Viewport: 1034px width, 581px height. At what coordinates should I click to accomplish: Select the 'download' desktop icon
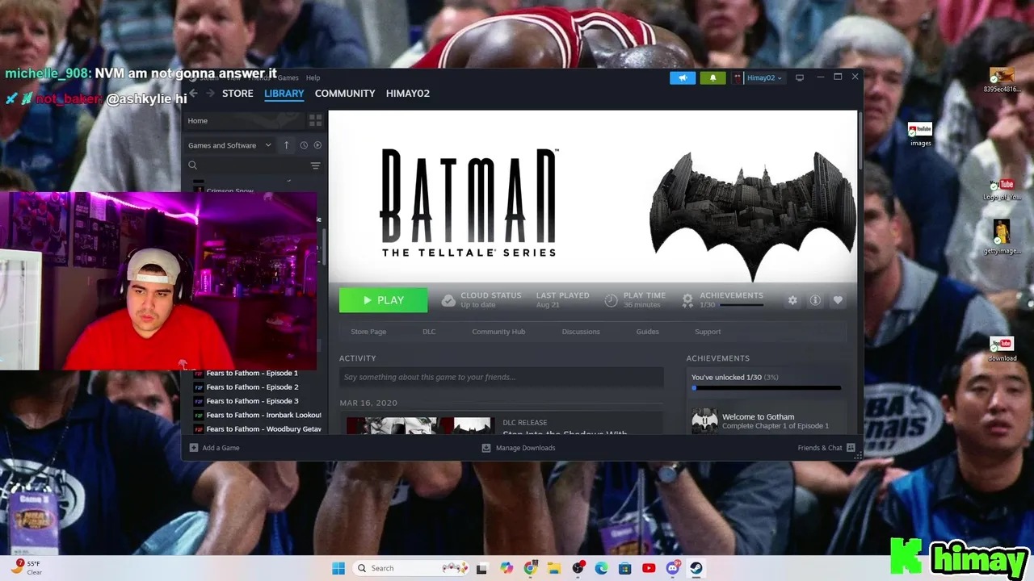pos(1002,349)
